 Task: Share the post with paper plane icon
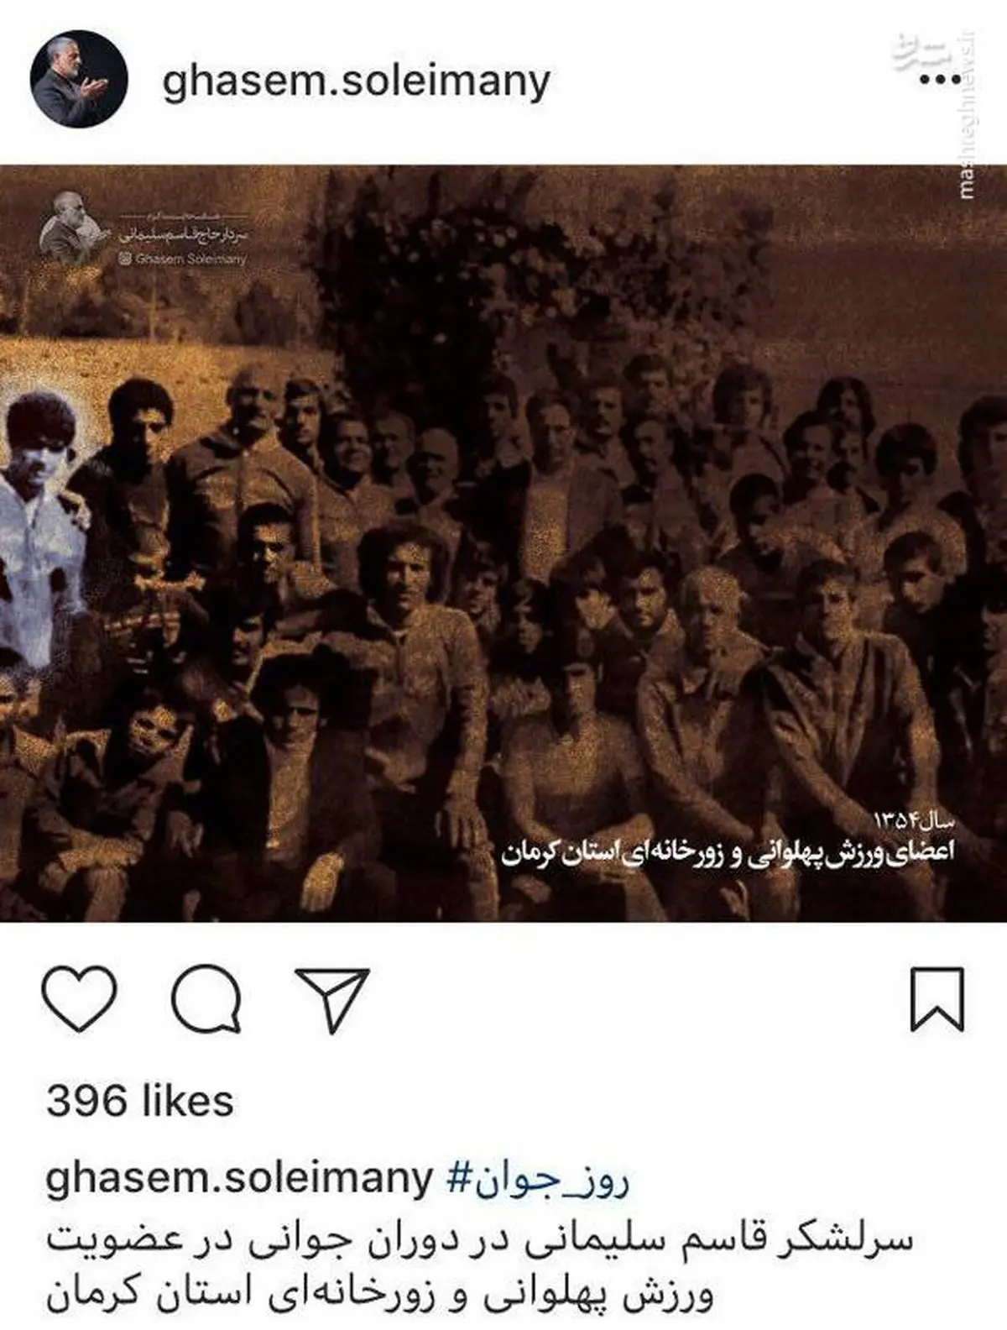333,999
